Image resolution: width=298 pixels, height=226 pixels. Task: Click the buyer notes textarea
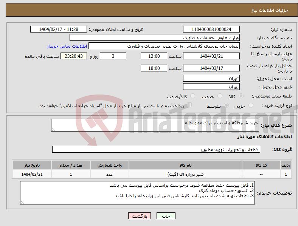point(137,193)
